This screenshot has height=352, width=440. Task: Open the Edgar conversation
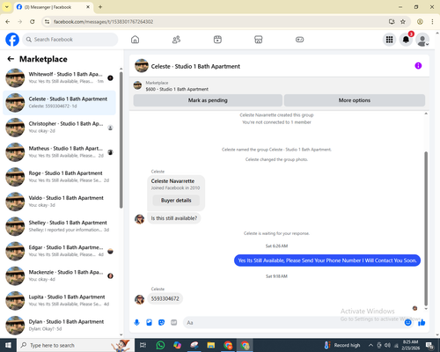coord(59,251)
